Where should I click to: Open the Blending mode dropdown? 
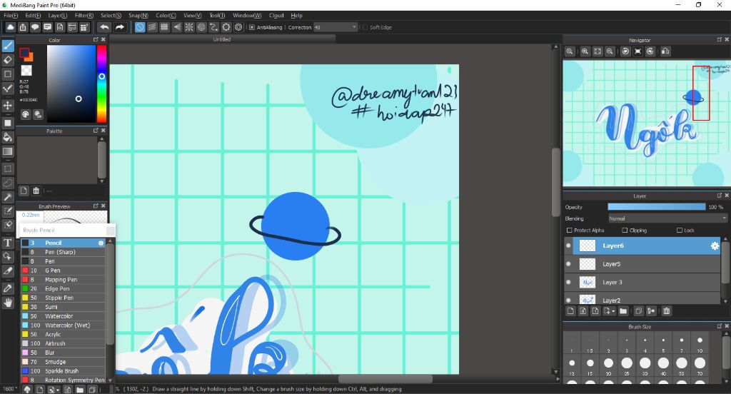pyautogui.click(x=667, y=218)
